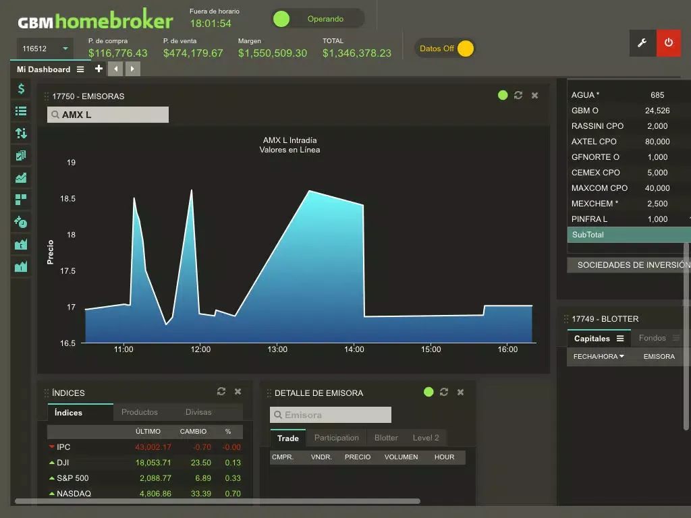The image size is (691, 518).
Task: Go to previous dashboard with left arrow
Action: pyautogui.click(x=115, y=69)
